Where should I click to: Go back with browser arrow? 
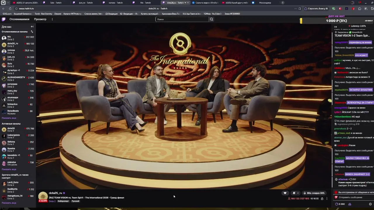pyautogui.click(x=4, y=8)
